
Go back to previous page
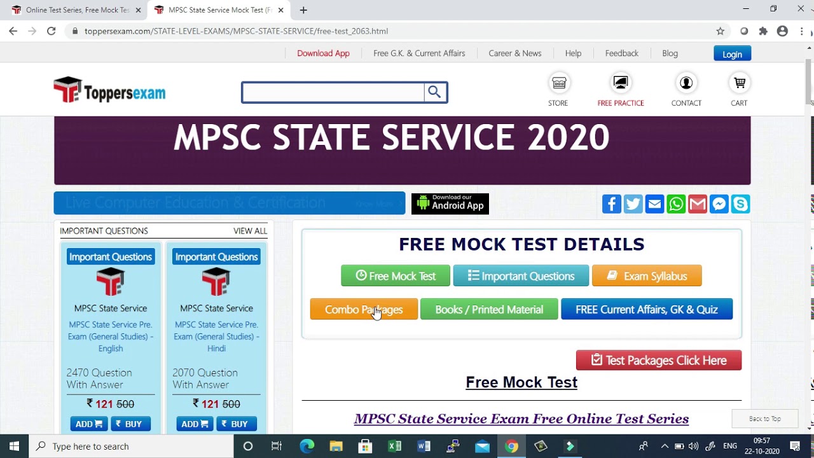[x=13, y=31]
